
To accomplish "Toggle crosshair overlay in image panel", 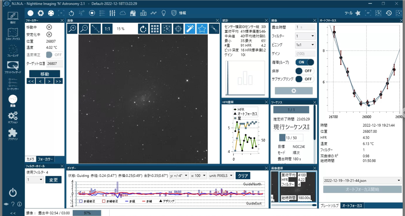I will tap(178, 29).
